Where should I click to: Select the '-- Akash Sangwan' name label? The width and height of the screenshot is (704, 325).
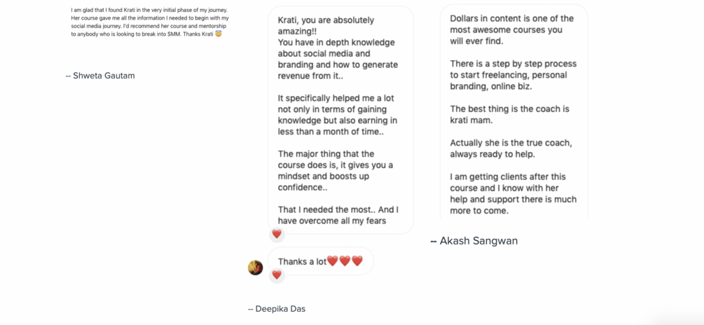coord(474,241)
